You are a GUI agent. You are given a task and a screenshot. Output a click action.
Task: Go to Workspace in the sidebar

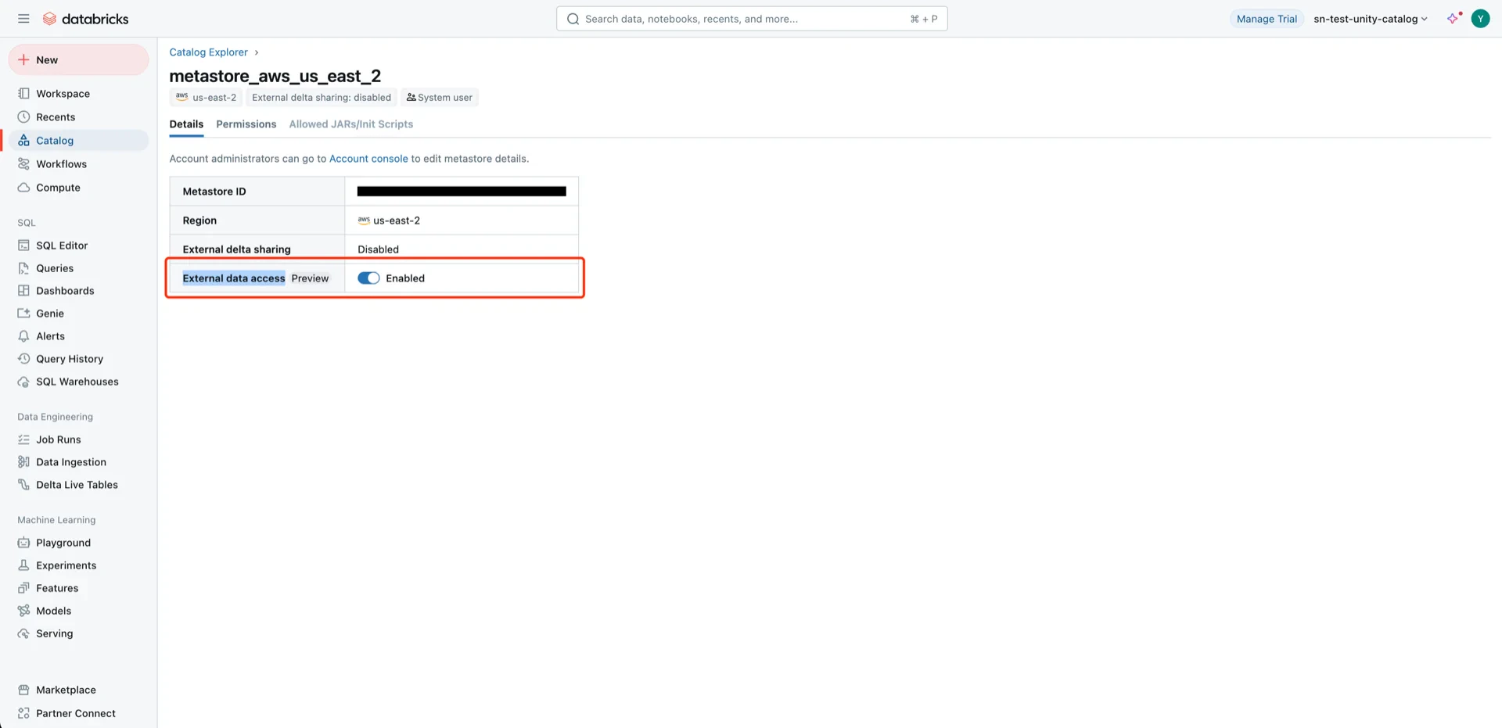pos(78,93)
